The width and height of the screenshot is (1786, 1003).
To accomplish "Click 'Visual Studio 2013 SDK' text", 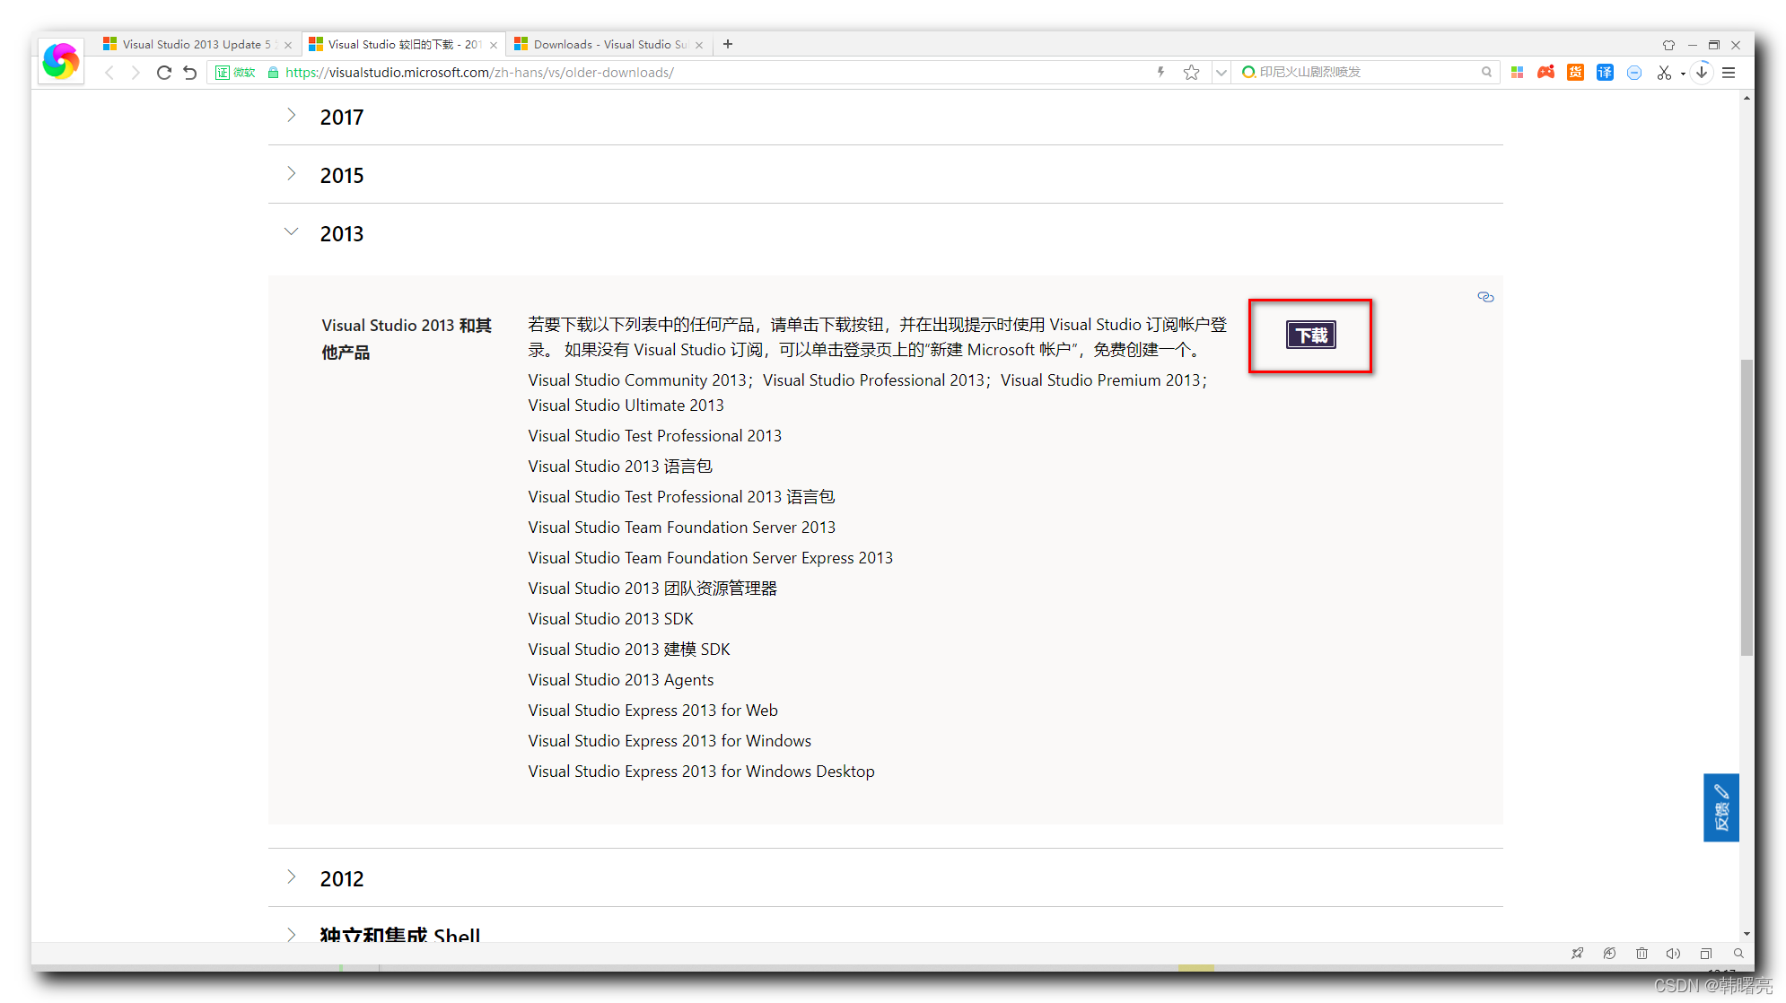I will tap(610, 619).
